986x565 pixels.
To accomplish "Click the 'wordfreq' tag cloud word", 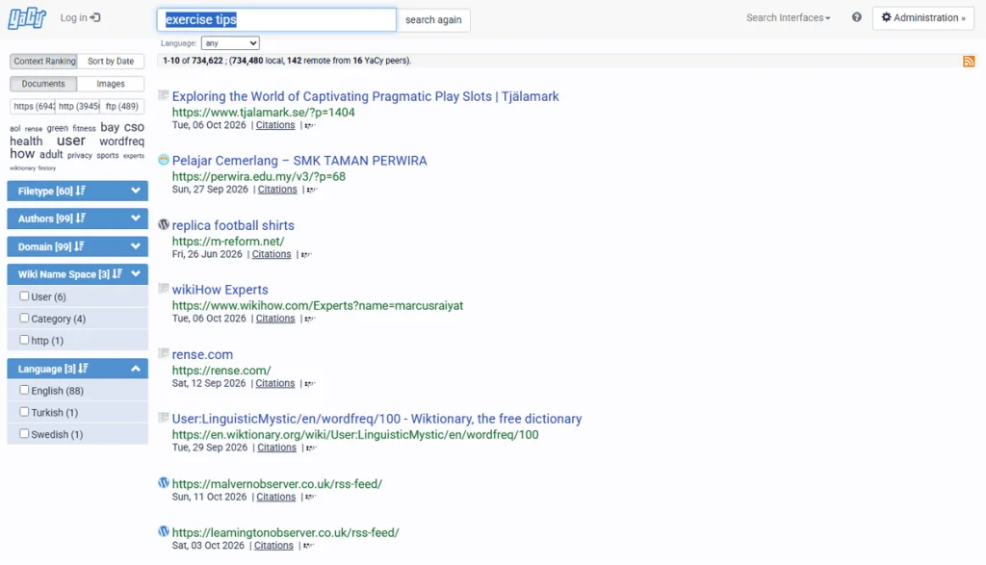I will [121, 141].
